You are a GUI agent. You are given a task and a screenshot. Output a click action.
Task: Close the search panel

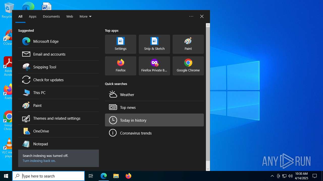coord(202,16)
